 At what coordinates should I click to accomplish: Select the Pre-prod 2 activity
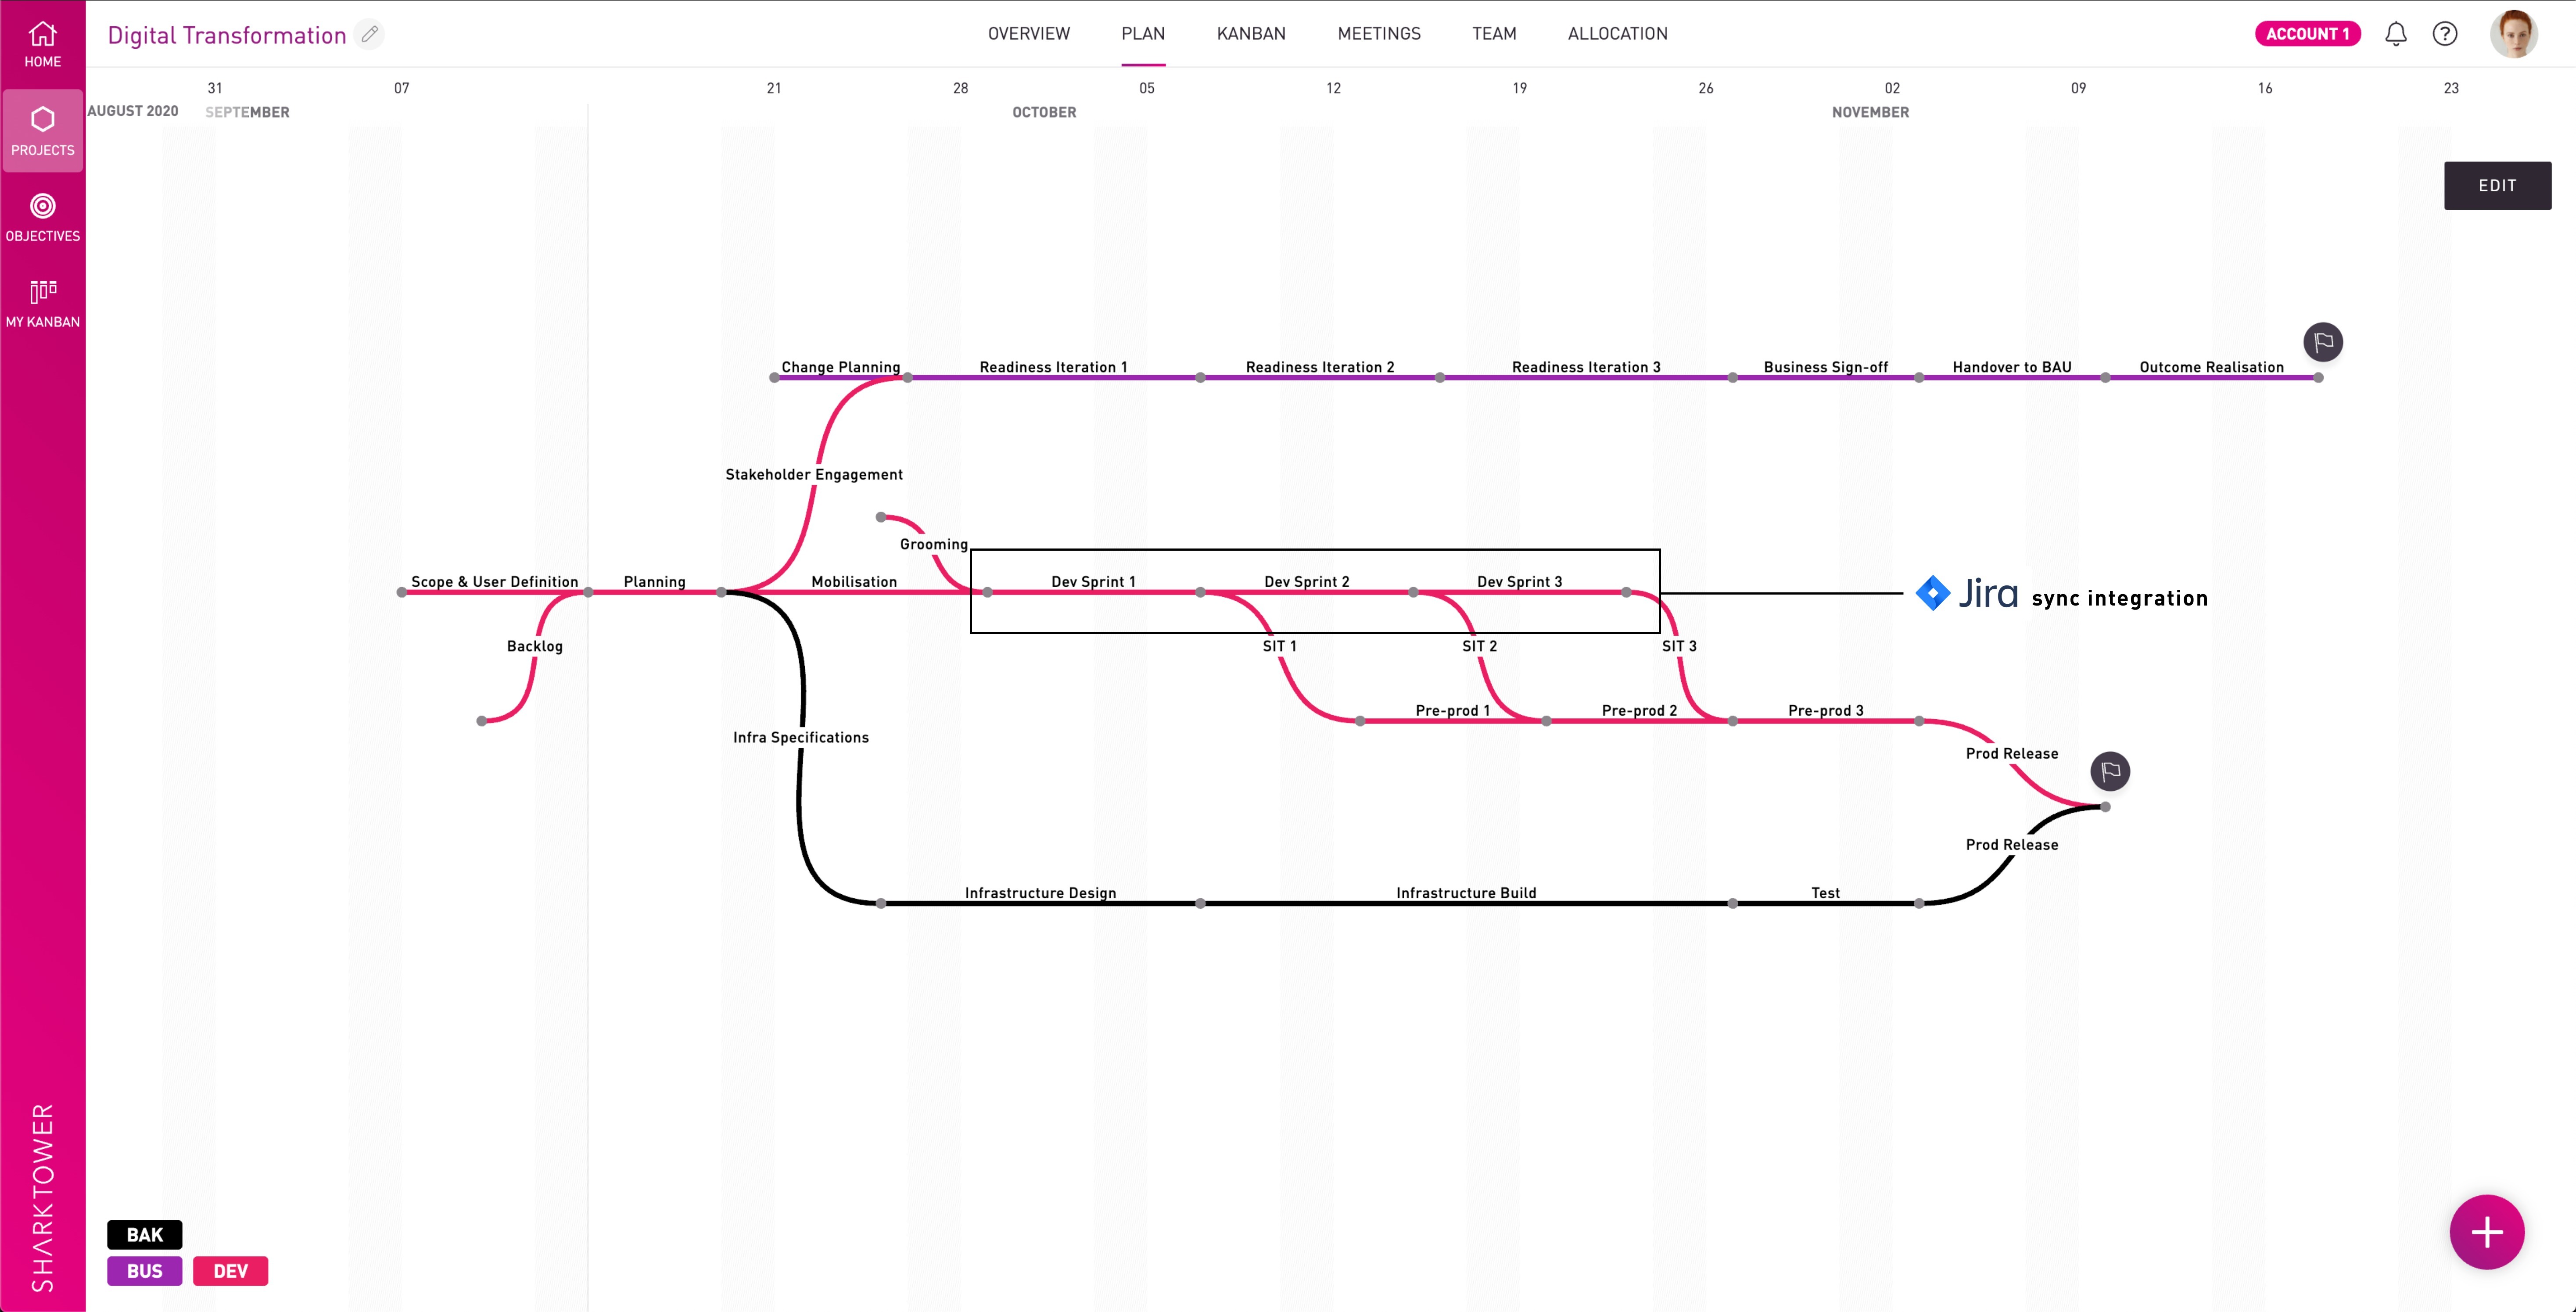[1639, 710]
